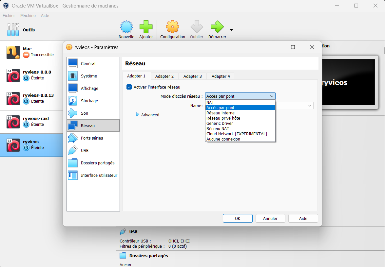Choose Réseau privé hôte option
Image resolution: width=385 pixels, height=267 pixels.
click(x=240, y=118)
